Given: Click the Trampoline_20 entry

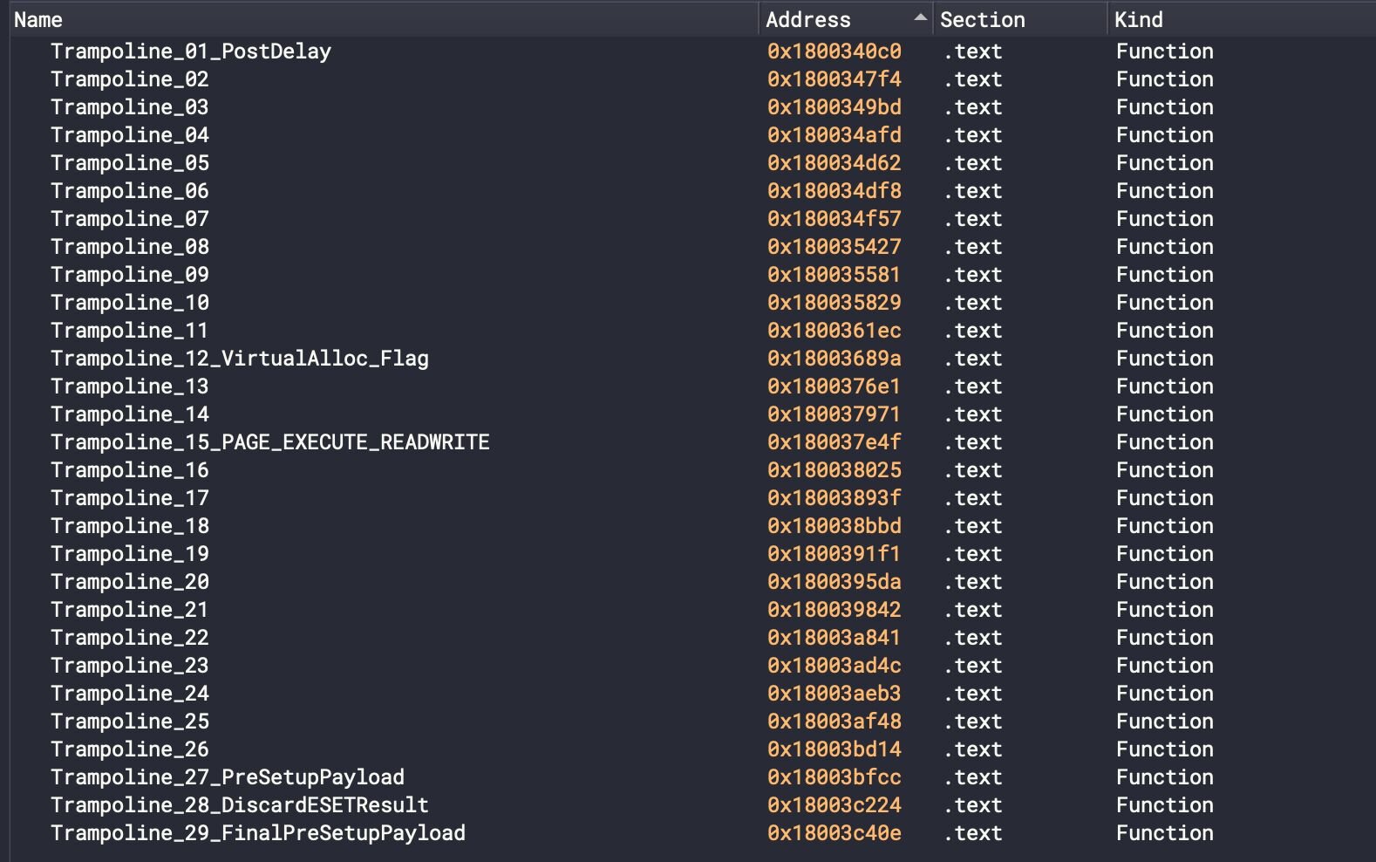Looking at the screenshot, I should point(129,582).
